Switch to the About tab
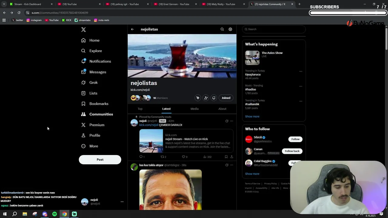Image resolution: width=388 pixels, height=218 pixels. 222,109
